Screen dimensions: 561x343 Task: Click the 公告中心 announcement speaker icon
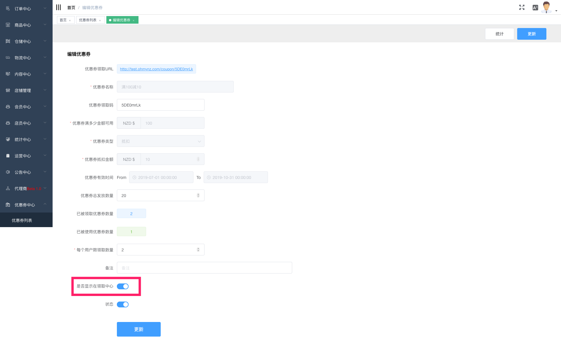tap(8, 172)
